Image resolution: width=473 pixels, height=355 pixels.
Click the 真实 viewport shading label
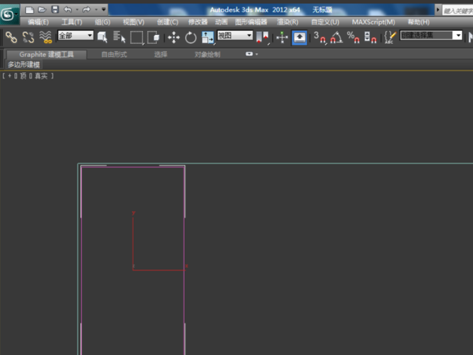[x=41, y=76]
